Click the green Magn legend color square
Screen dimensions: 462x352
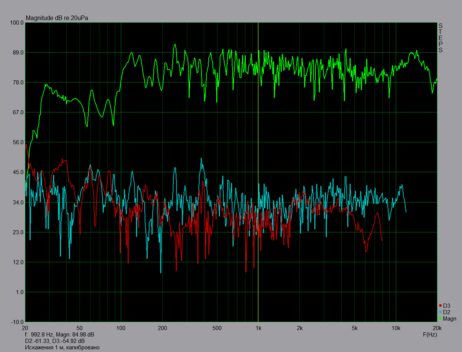pos(440,319)
